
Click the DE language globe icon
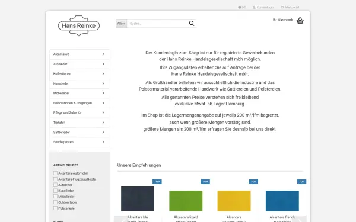pos(239,7)
